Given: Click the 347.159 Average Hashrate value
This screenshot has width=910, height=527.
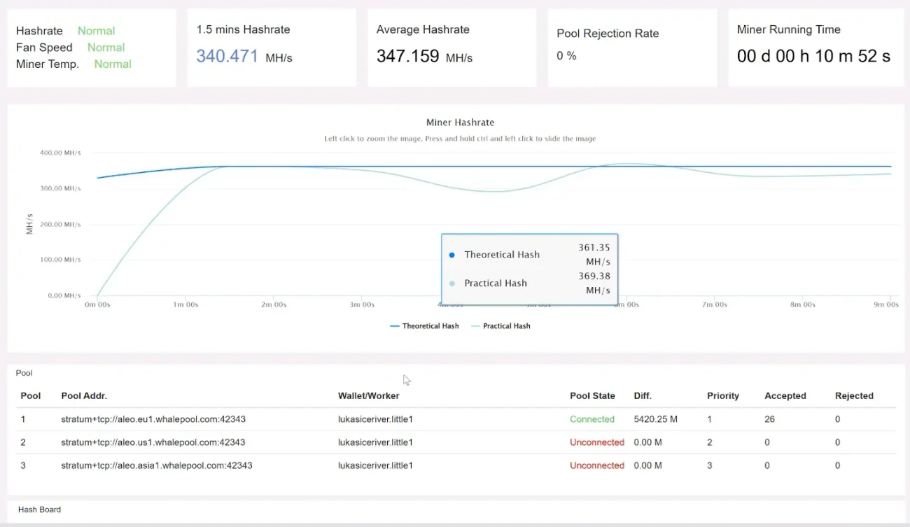Looking at the screenshot, I should pos(407,57).
